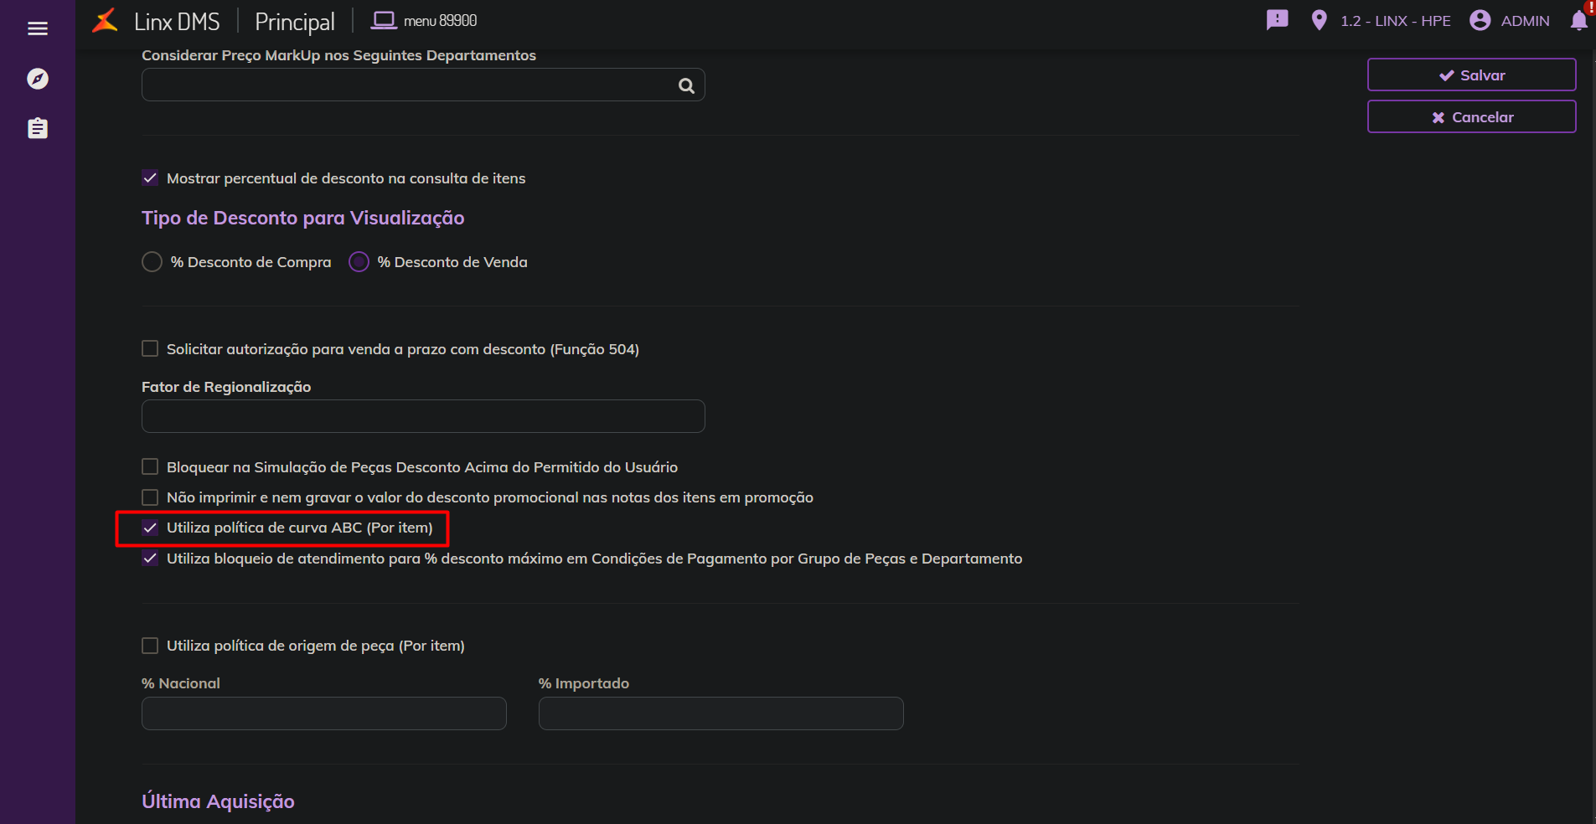1596x824 pixels.
Task: Click the location pin icon
Action: point(1319,20)
